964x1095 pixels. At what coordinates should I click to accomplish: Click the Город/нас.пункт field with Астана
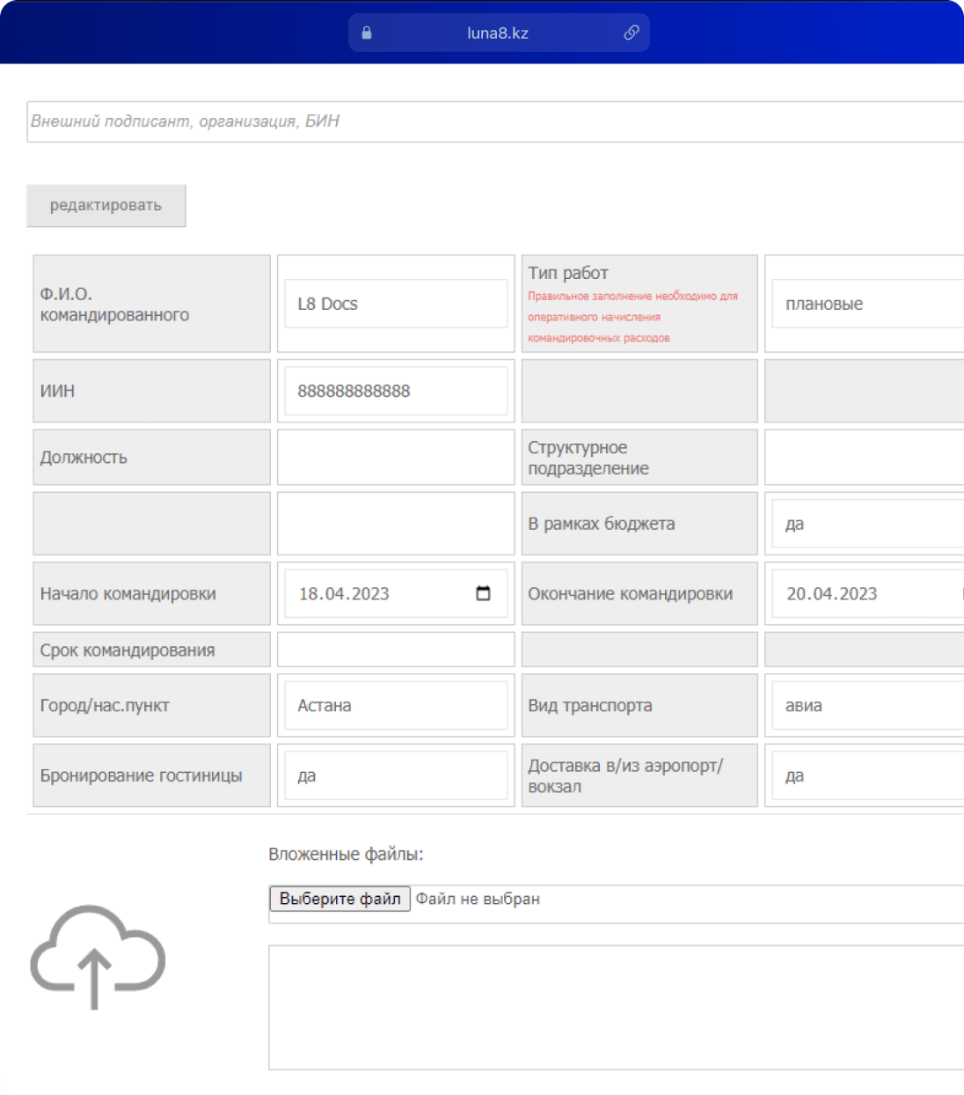396,705
